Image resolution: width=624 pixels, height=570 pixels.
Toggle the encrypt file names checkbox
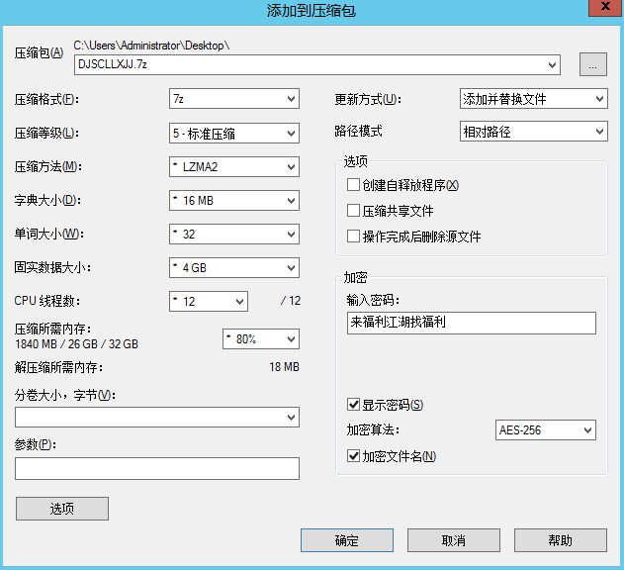pyautogui.click(x=353, y=456)
